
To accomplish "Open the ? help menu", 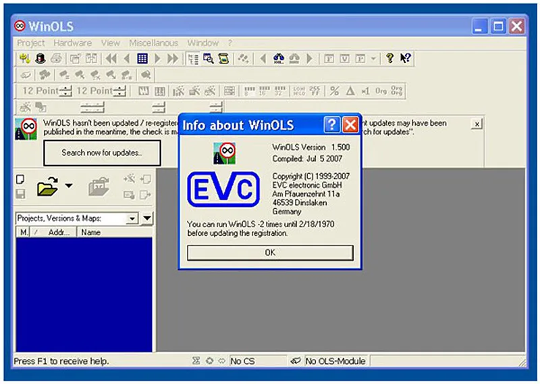I will (x=230, y=43).
